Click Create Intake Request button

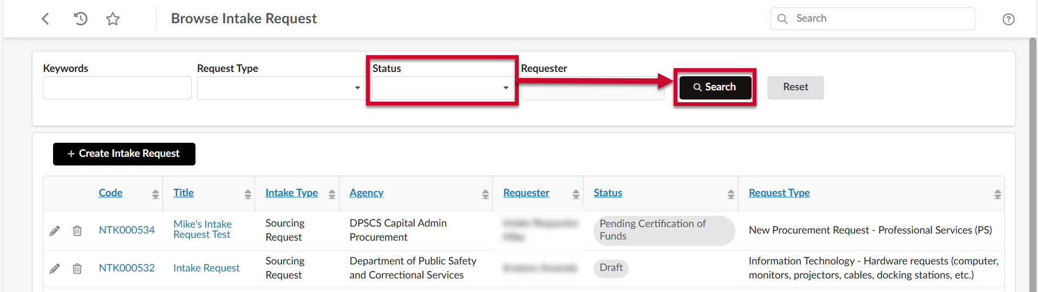pyautogui.click(x=124, y=154)
